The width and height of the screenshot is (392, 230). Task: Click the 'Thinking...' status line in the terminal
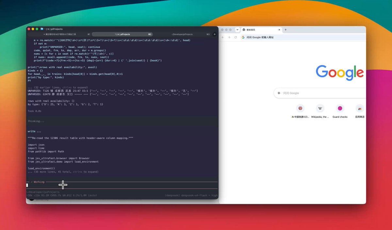[x=36, y=121]
